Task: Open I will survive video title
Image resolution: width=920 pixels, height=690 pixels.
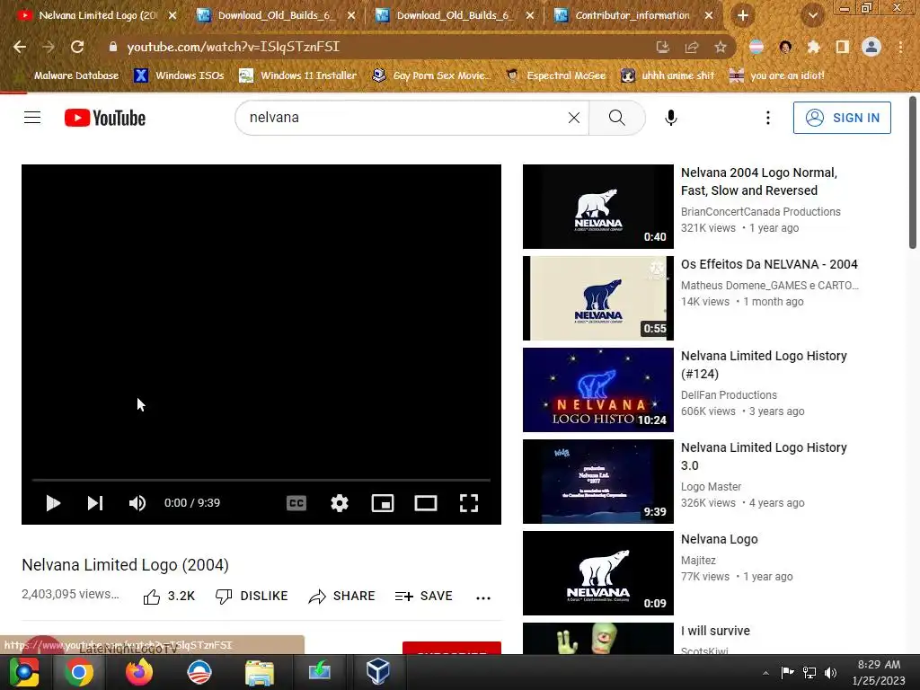Action: click(x=715, y=630)
